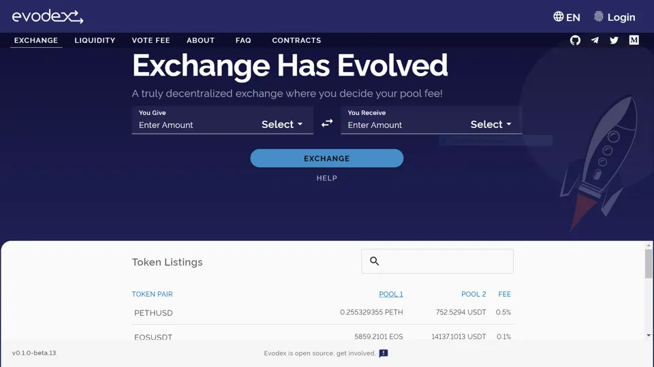The height and width of the screenshot is (367, 654).
Task: Sort listings by POOL 2 header
Action: [473, 294]
